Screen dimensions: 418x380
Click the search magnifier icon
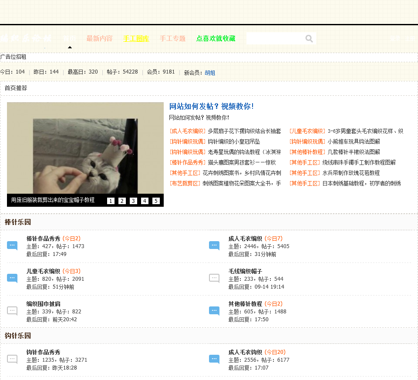click(x=309, y=39)
